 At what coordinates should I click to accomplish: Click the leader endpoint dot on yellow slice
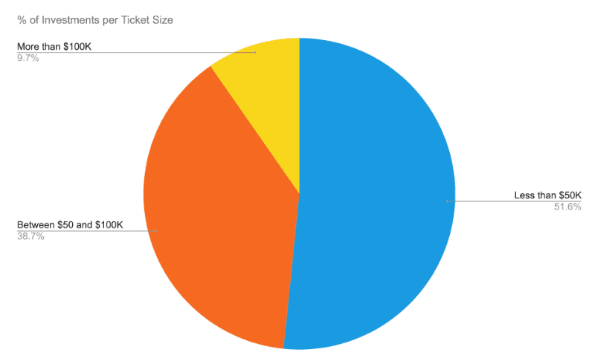[255, 53]
